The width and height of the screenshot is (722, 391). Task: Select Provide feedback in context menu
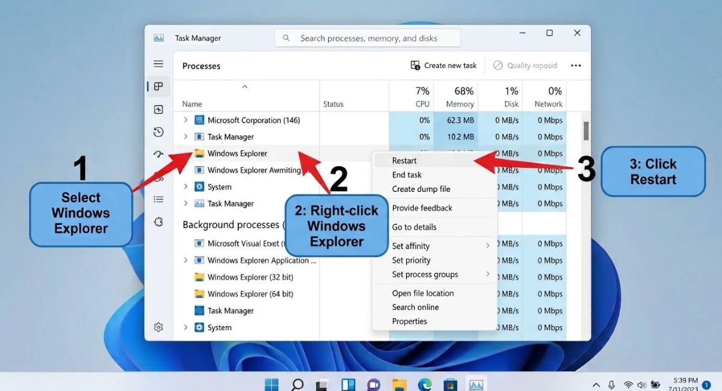coord(434,208)
